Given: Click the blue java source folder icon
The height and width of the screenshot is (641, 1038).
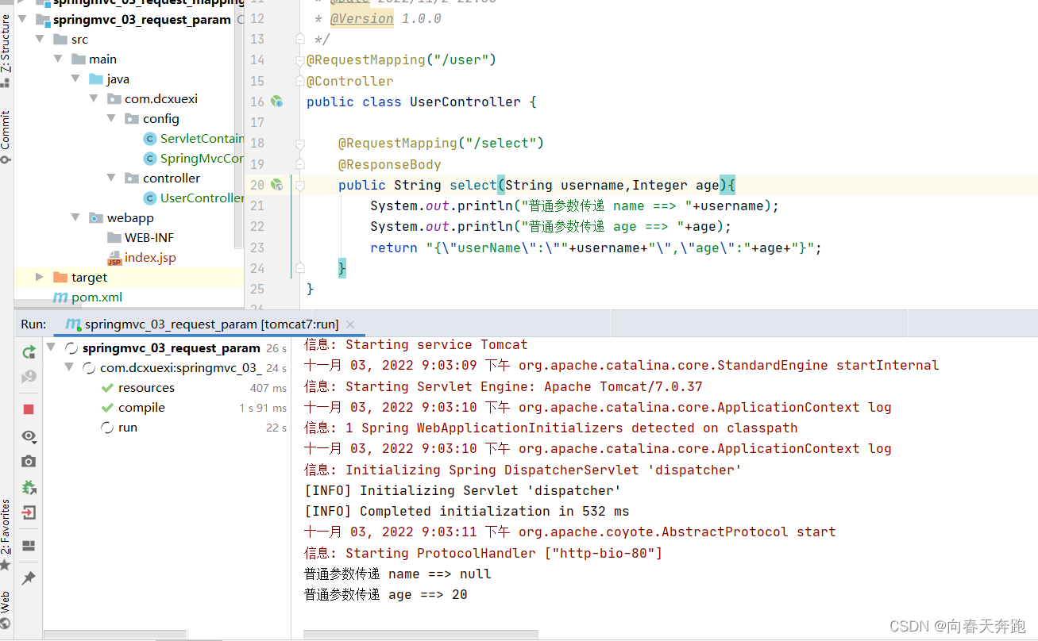Looking at the screenshot, I should pyautogui.click(x=96, y=79).
